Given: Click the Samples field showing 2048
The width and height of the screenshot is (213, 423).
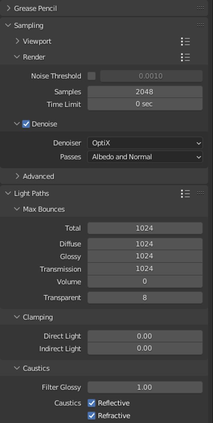Looking at the screenshot, I should click(x=145, y=92).
